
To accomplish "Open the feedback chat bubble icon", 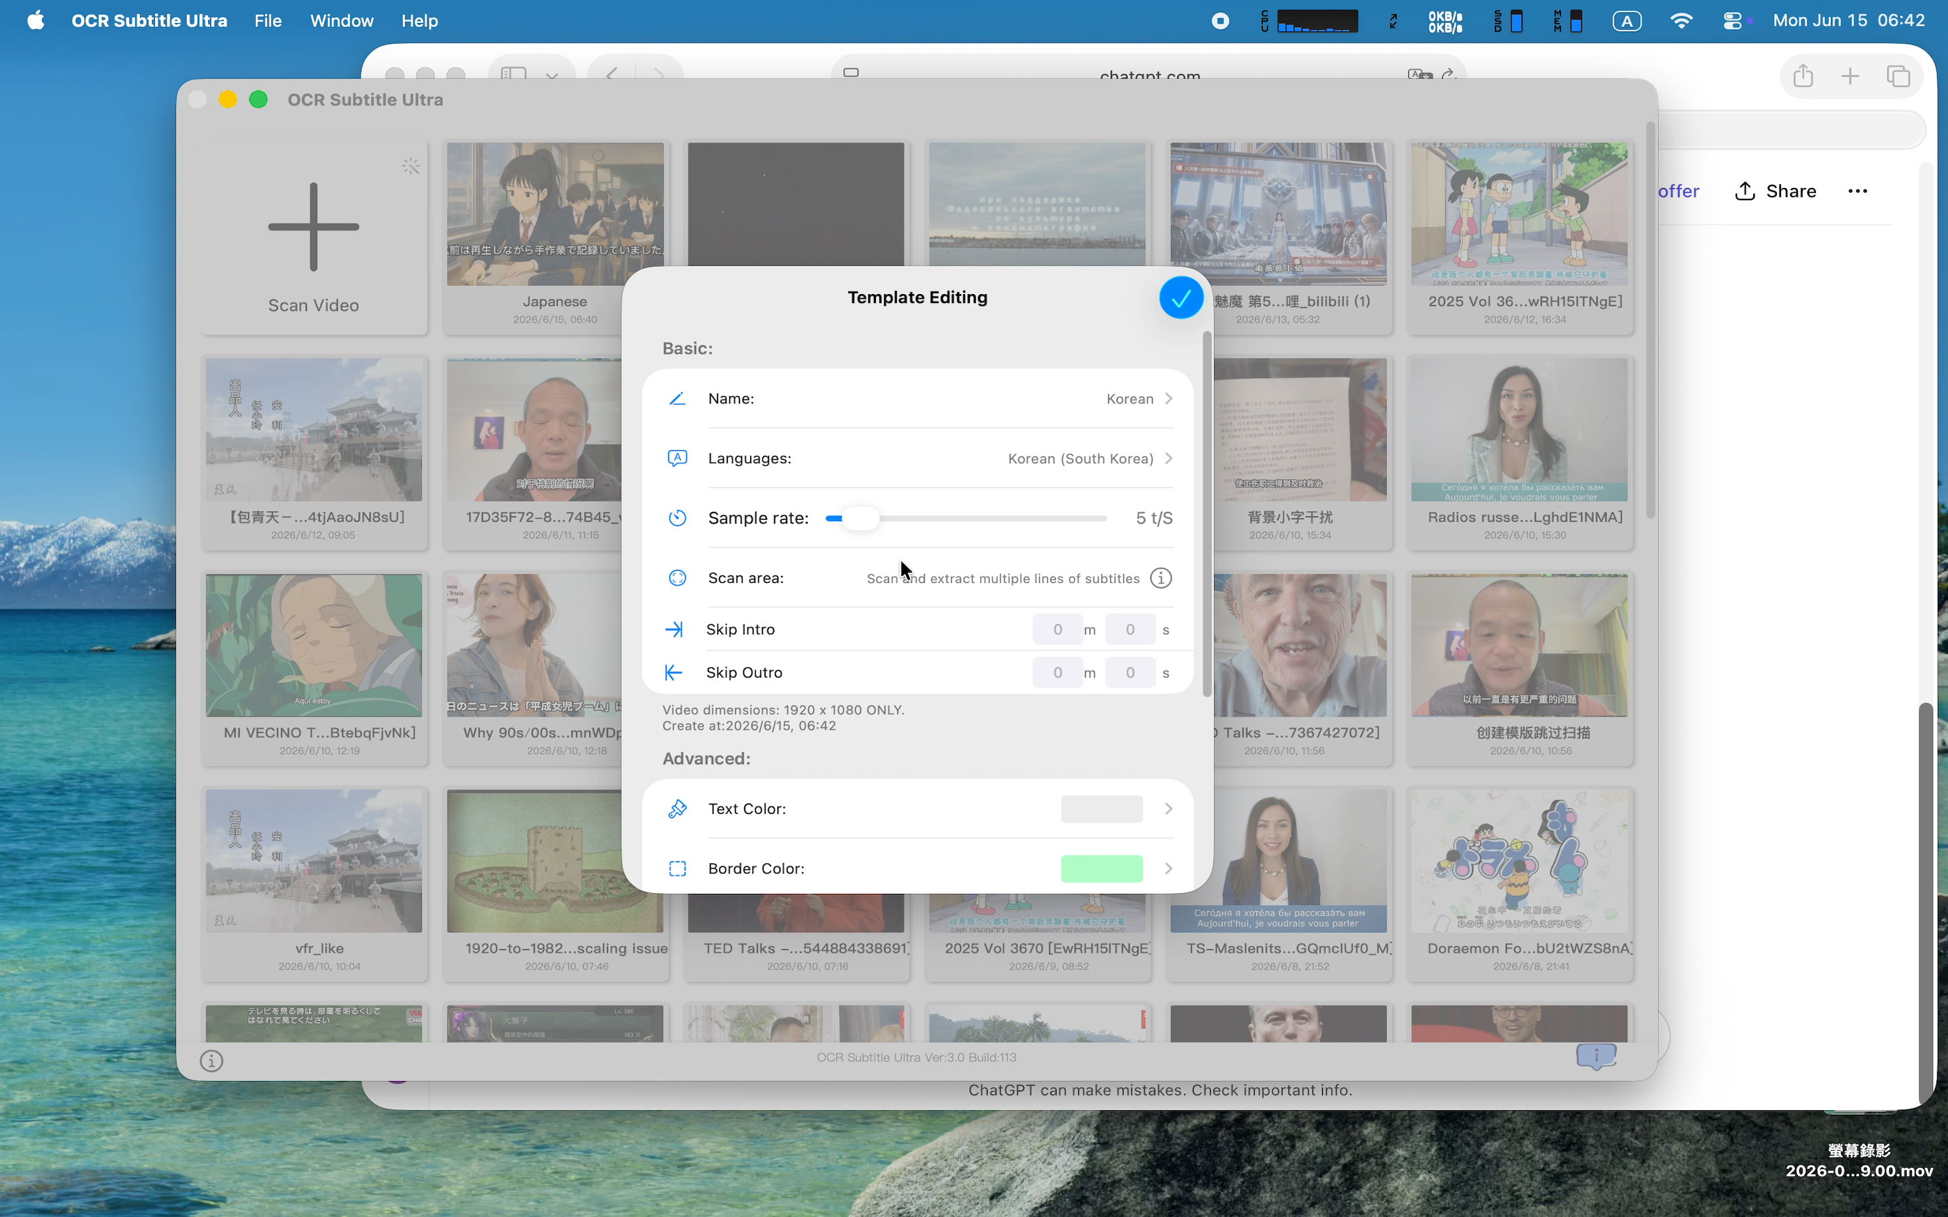I will tap(1596, 1056).
